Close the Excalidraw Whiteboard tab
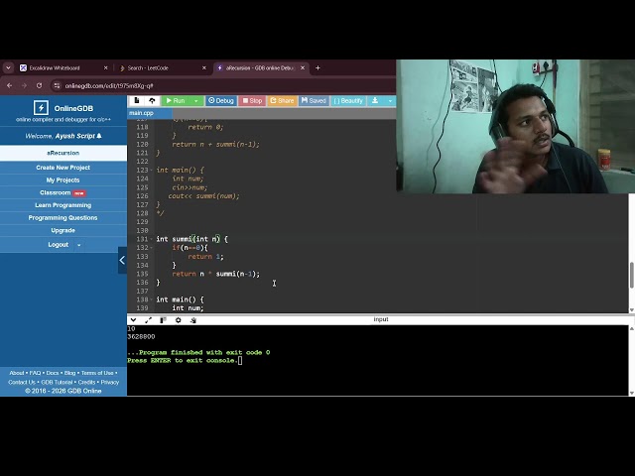635x476 pixels. pyautogui.click(x=106, y=68)
